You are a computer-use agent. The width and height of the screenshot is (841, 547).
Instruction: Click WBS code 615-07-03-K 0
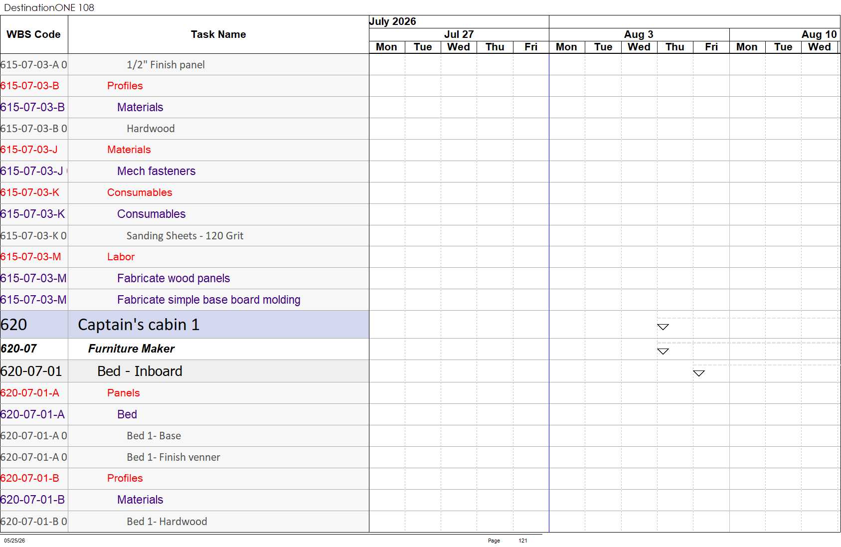pos(33,236)
